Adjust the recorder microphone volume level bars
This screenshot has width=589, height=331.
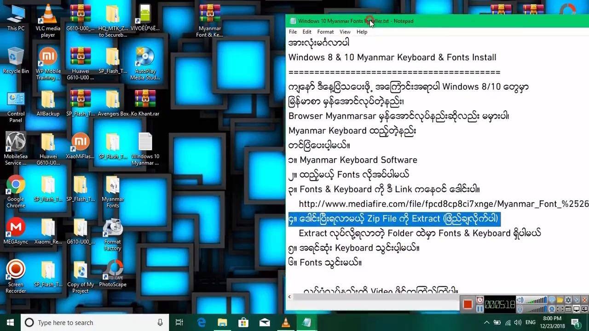[x=536, y=309]
